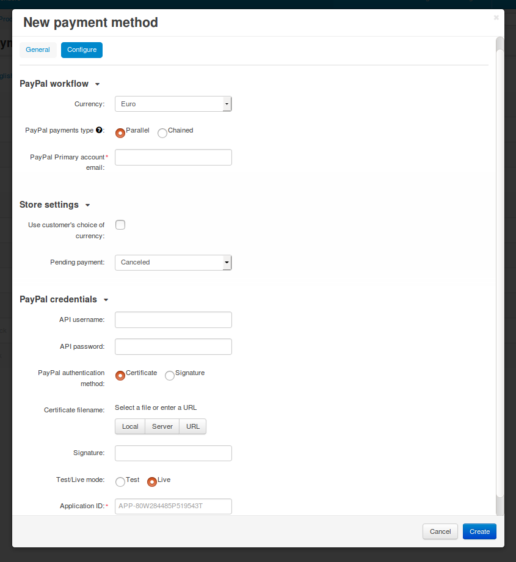Open the Configure tab
The width and height of the screenshot is (516, 562).
82,50
